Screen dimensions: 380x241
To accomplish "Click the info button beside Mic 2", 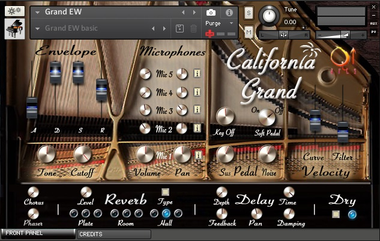I will [197, 128].
